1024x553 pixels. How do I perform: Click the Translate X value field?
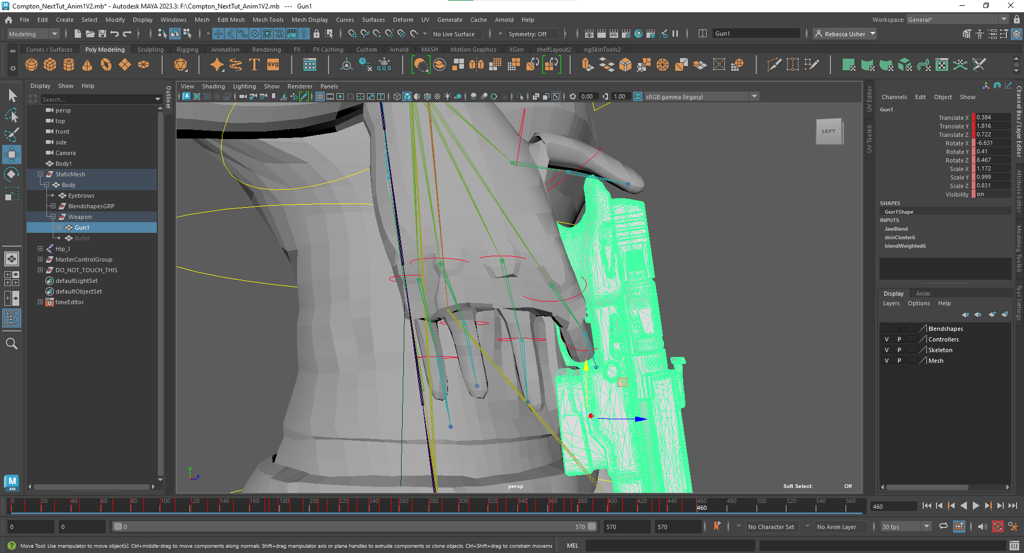click(x=992, y=117)
